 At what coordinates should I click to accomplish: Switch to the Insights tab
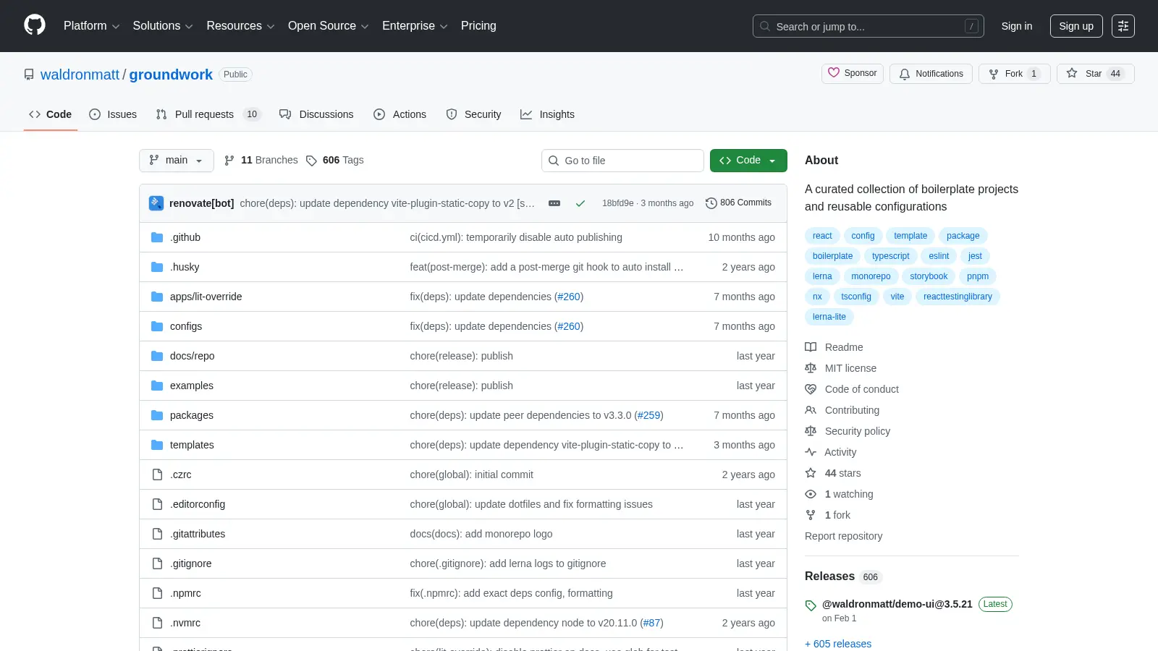point(547,114)
